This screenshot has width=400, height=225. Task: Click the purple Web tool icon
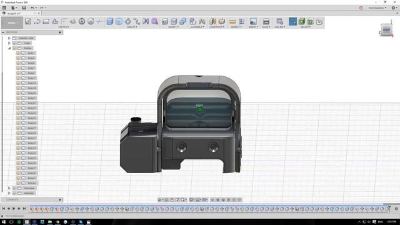pyautogui.click(x=154, y=21)
